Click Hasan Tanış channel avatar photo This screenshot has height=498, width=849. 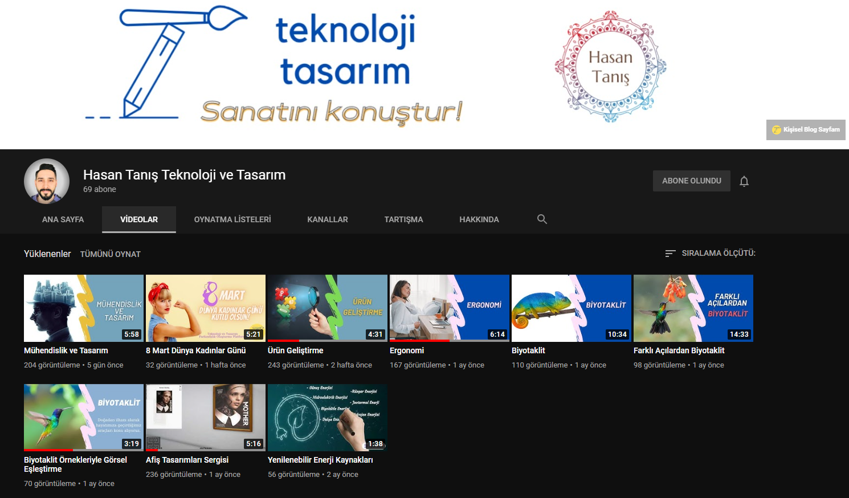[47, 181]
